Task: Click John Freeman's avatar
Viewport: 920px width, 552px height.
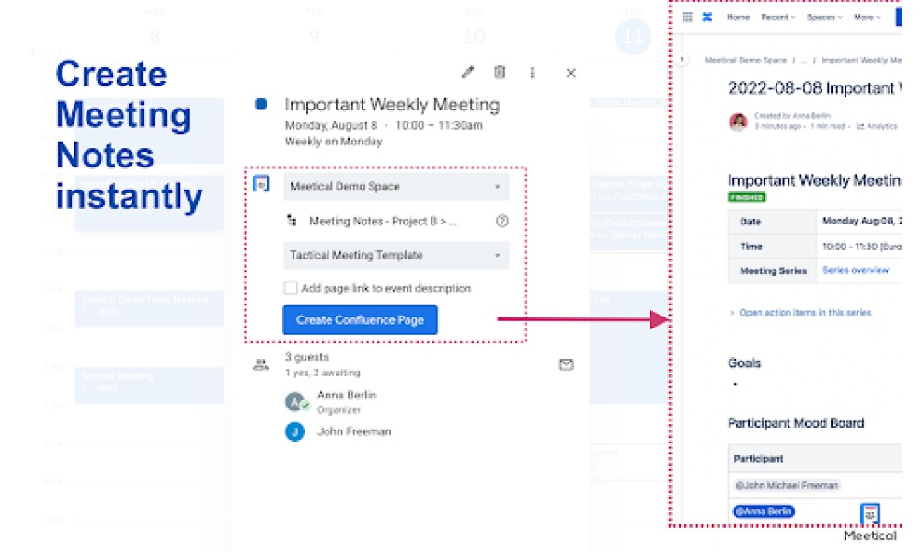Action: pyautogui.click(x=294, y=432)
